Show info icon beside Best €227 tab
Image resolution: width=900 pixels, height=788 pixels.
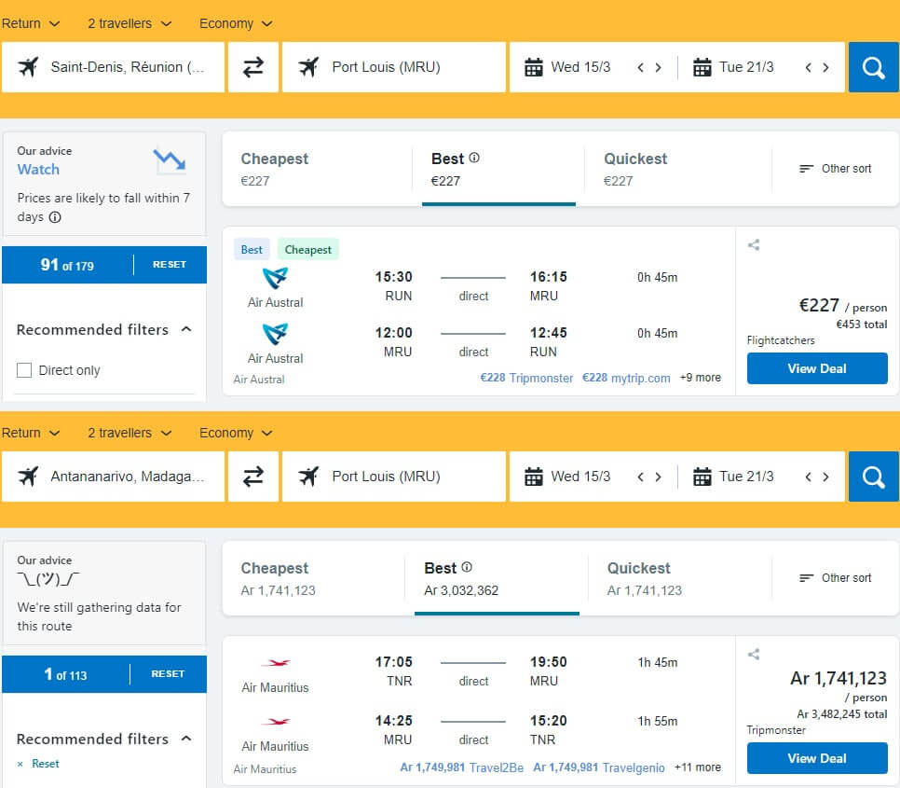(474, 158)
